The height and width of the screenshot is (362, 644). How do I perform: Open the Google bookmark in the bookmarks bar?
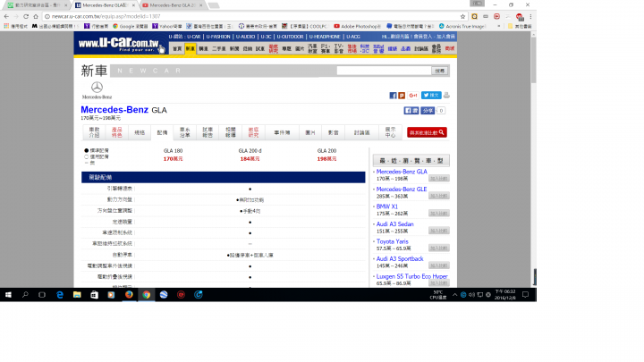tap(131, 26)
